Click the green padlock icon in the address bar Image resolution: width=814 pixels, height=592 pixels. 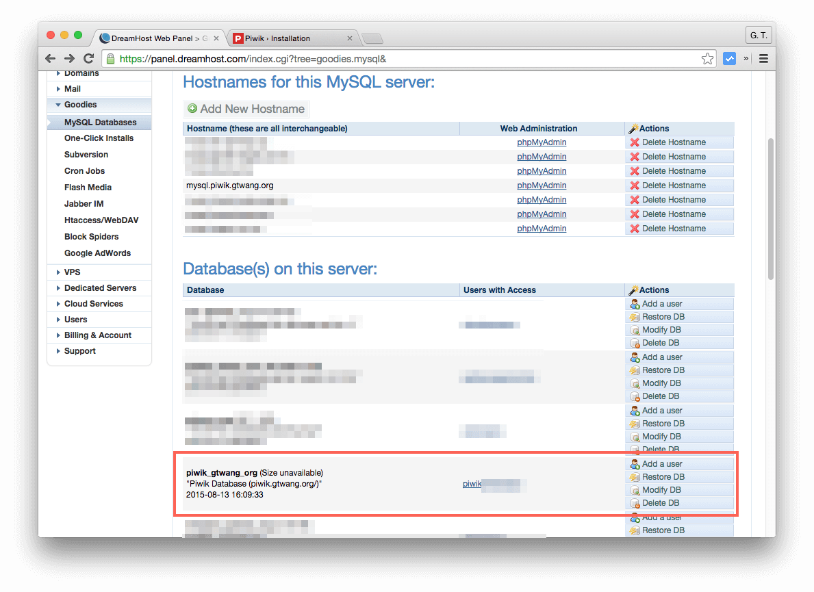coord(110,59)
